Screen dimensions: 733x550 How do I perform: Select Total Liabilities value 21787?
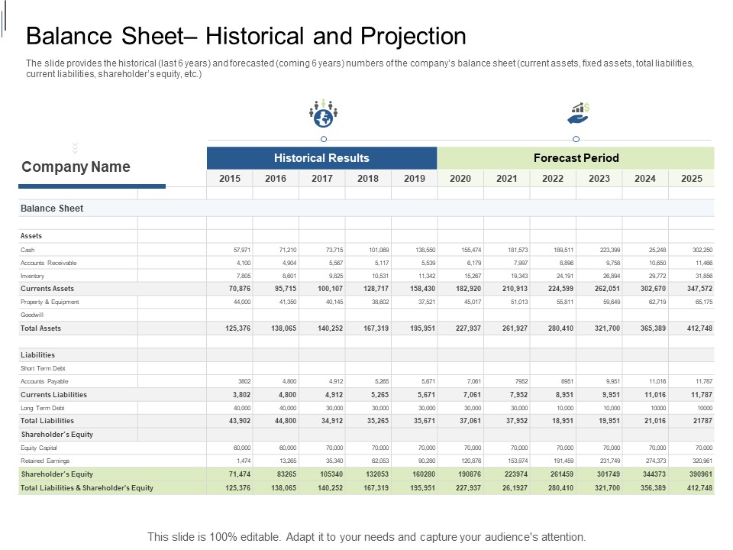(x=702, y=421)
